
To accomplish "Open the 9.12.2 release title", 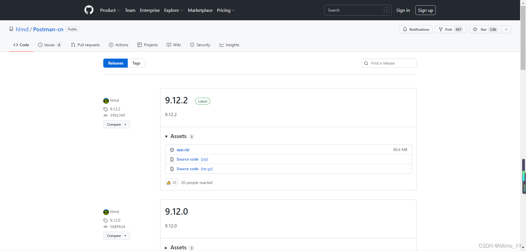I will (x=176, y=100).
